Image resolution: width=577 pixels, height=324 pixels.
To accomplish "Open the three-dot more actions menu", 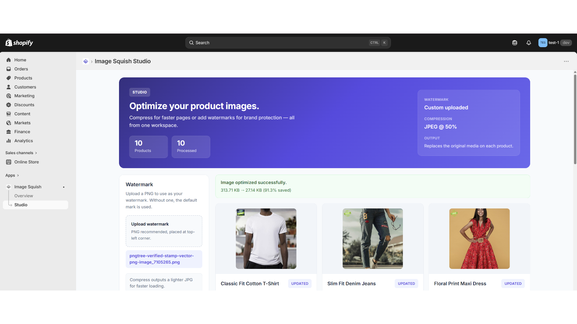I will click(x=566, y=62).
